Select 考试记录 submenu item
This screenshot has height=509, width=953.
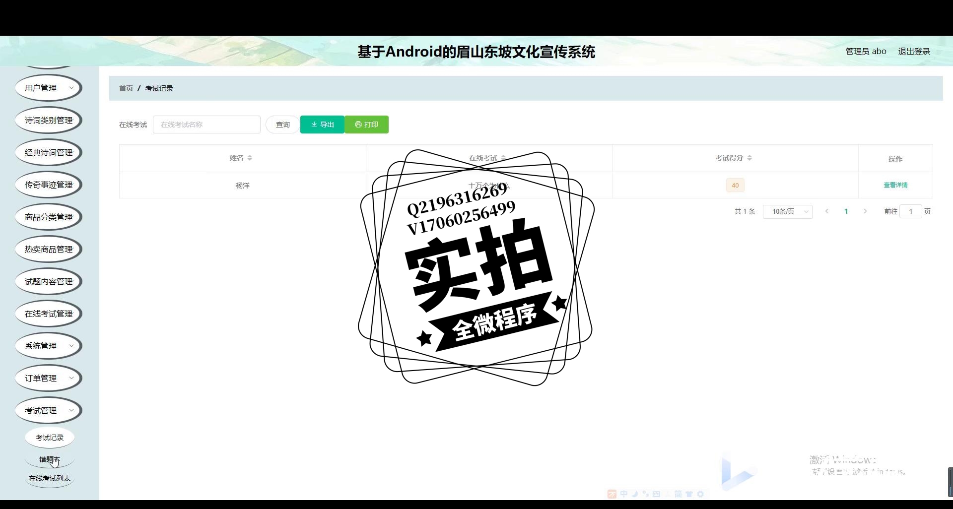[x=50, y=438]
